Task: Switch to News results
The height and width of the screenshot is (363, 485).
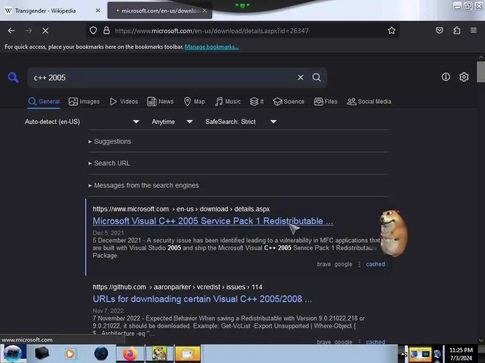Action: (160, 102)
